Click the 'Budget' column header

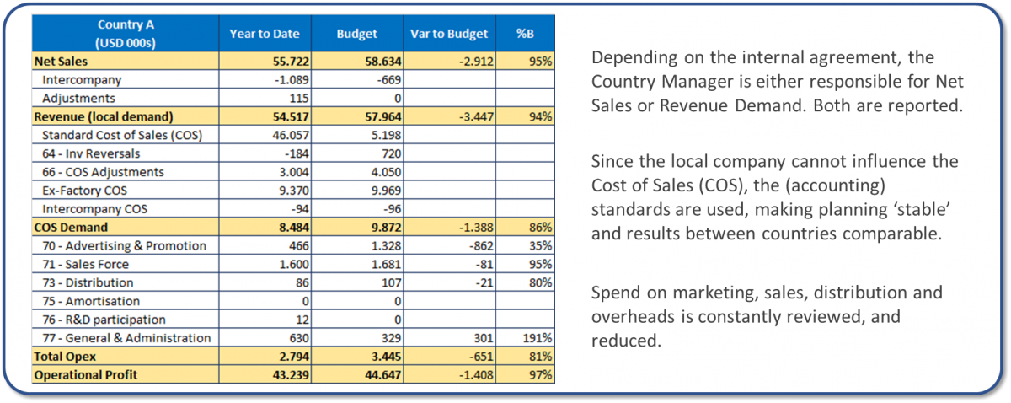pyautogui.click(x=357, y=34)
